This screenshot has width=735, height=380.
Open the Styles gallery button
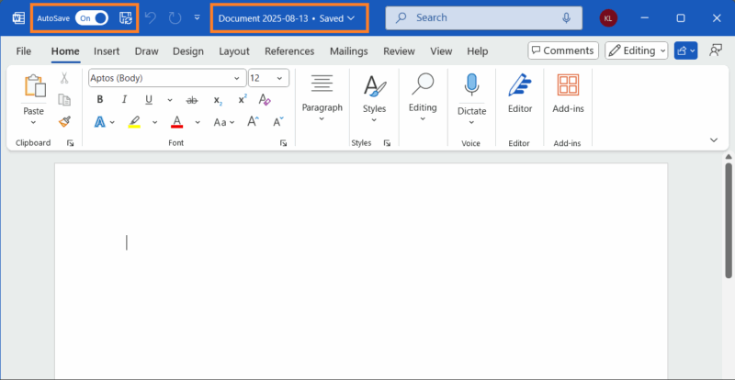click(x=375, y=98)
